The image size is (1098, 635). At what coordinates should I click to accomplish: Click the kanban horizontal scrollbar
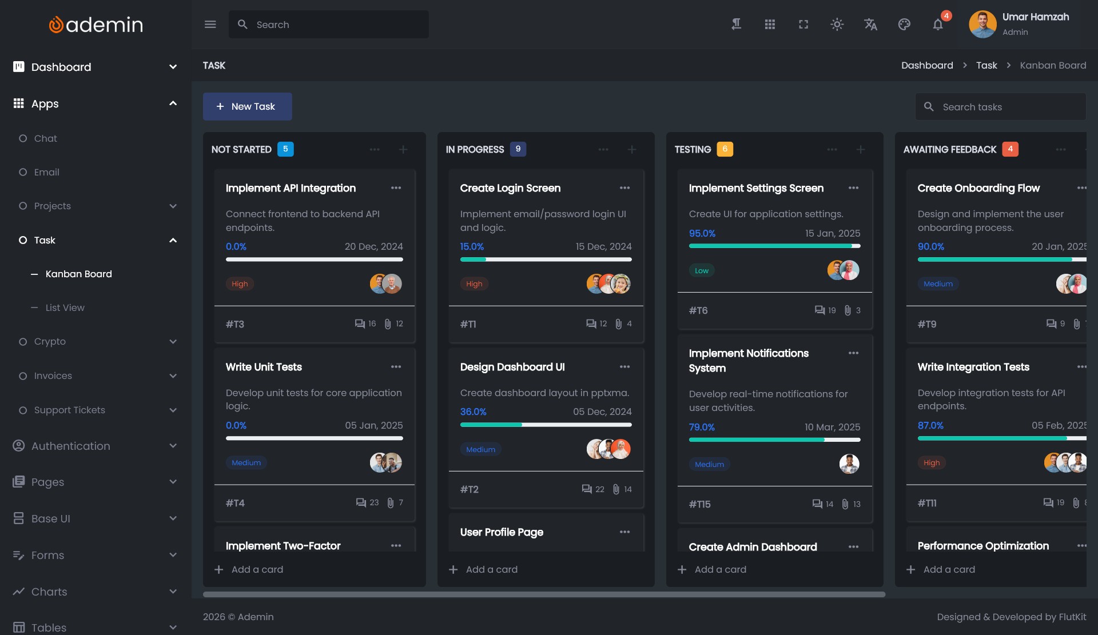pos(543,594)
